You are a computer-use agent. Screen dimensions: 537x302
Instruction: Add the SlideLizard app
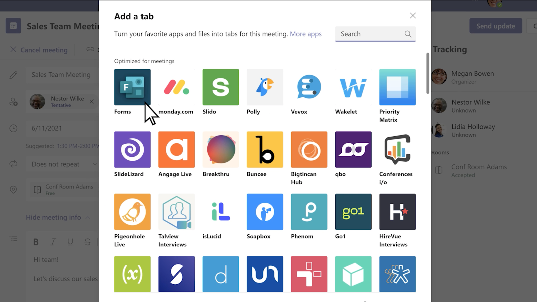click(132, 149)
